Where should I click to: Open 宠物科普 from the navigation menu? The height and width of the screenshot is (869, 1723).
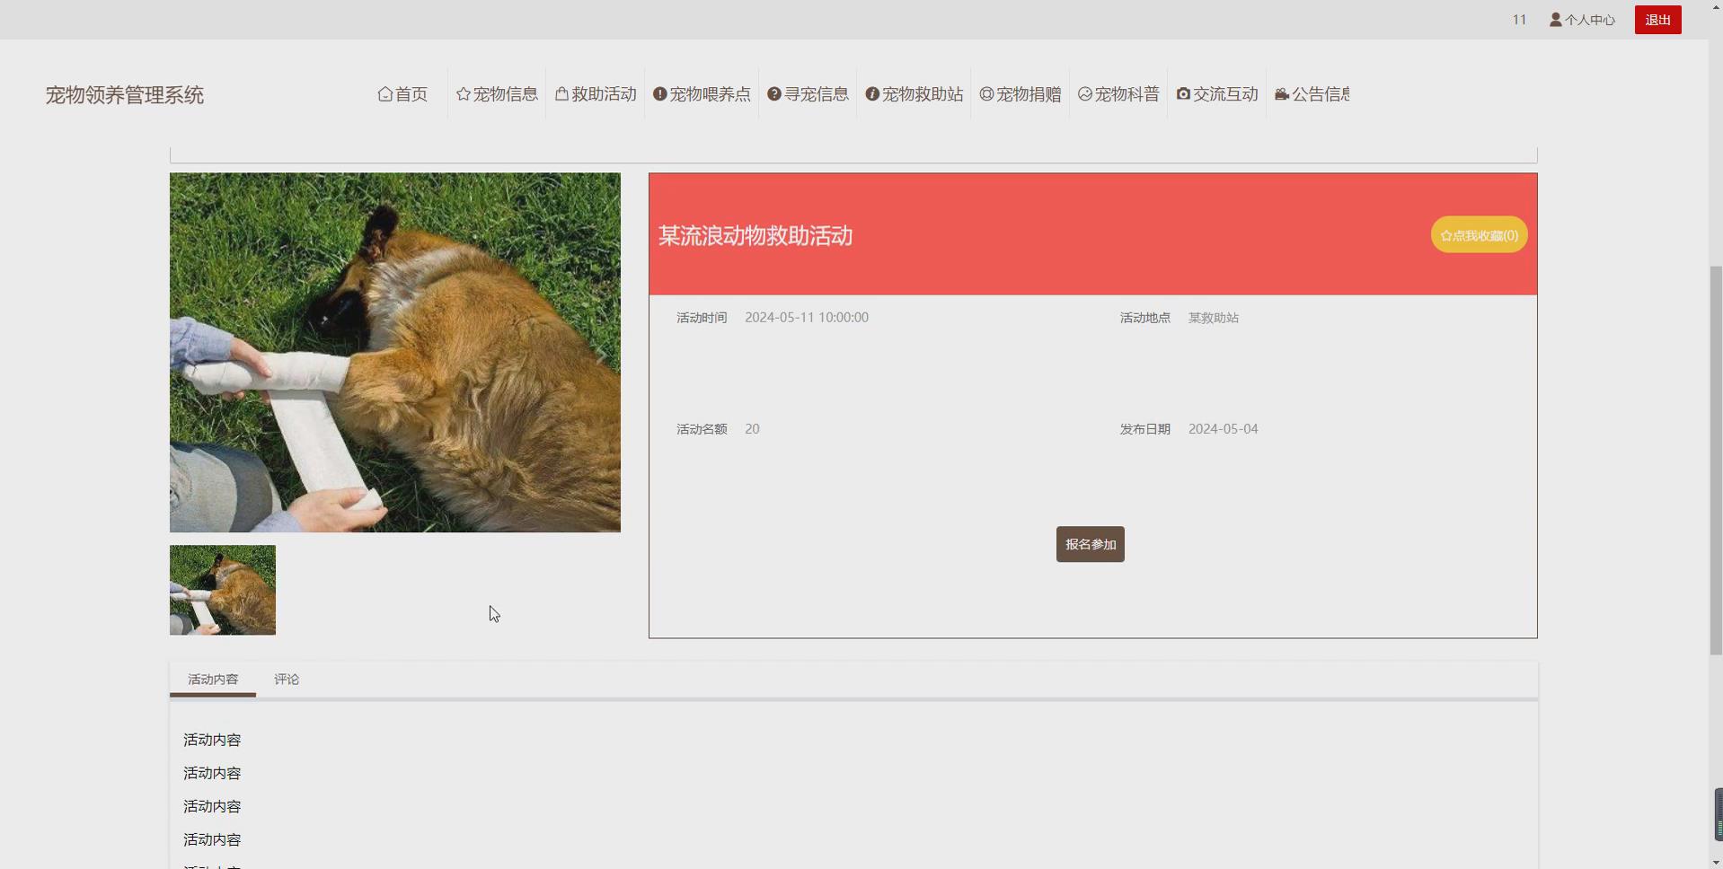tap(1126, 93)
